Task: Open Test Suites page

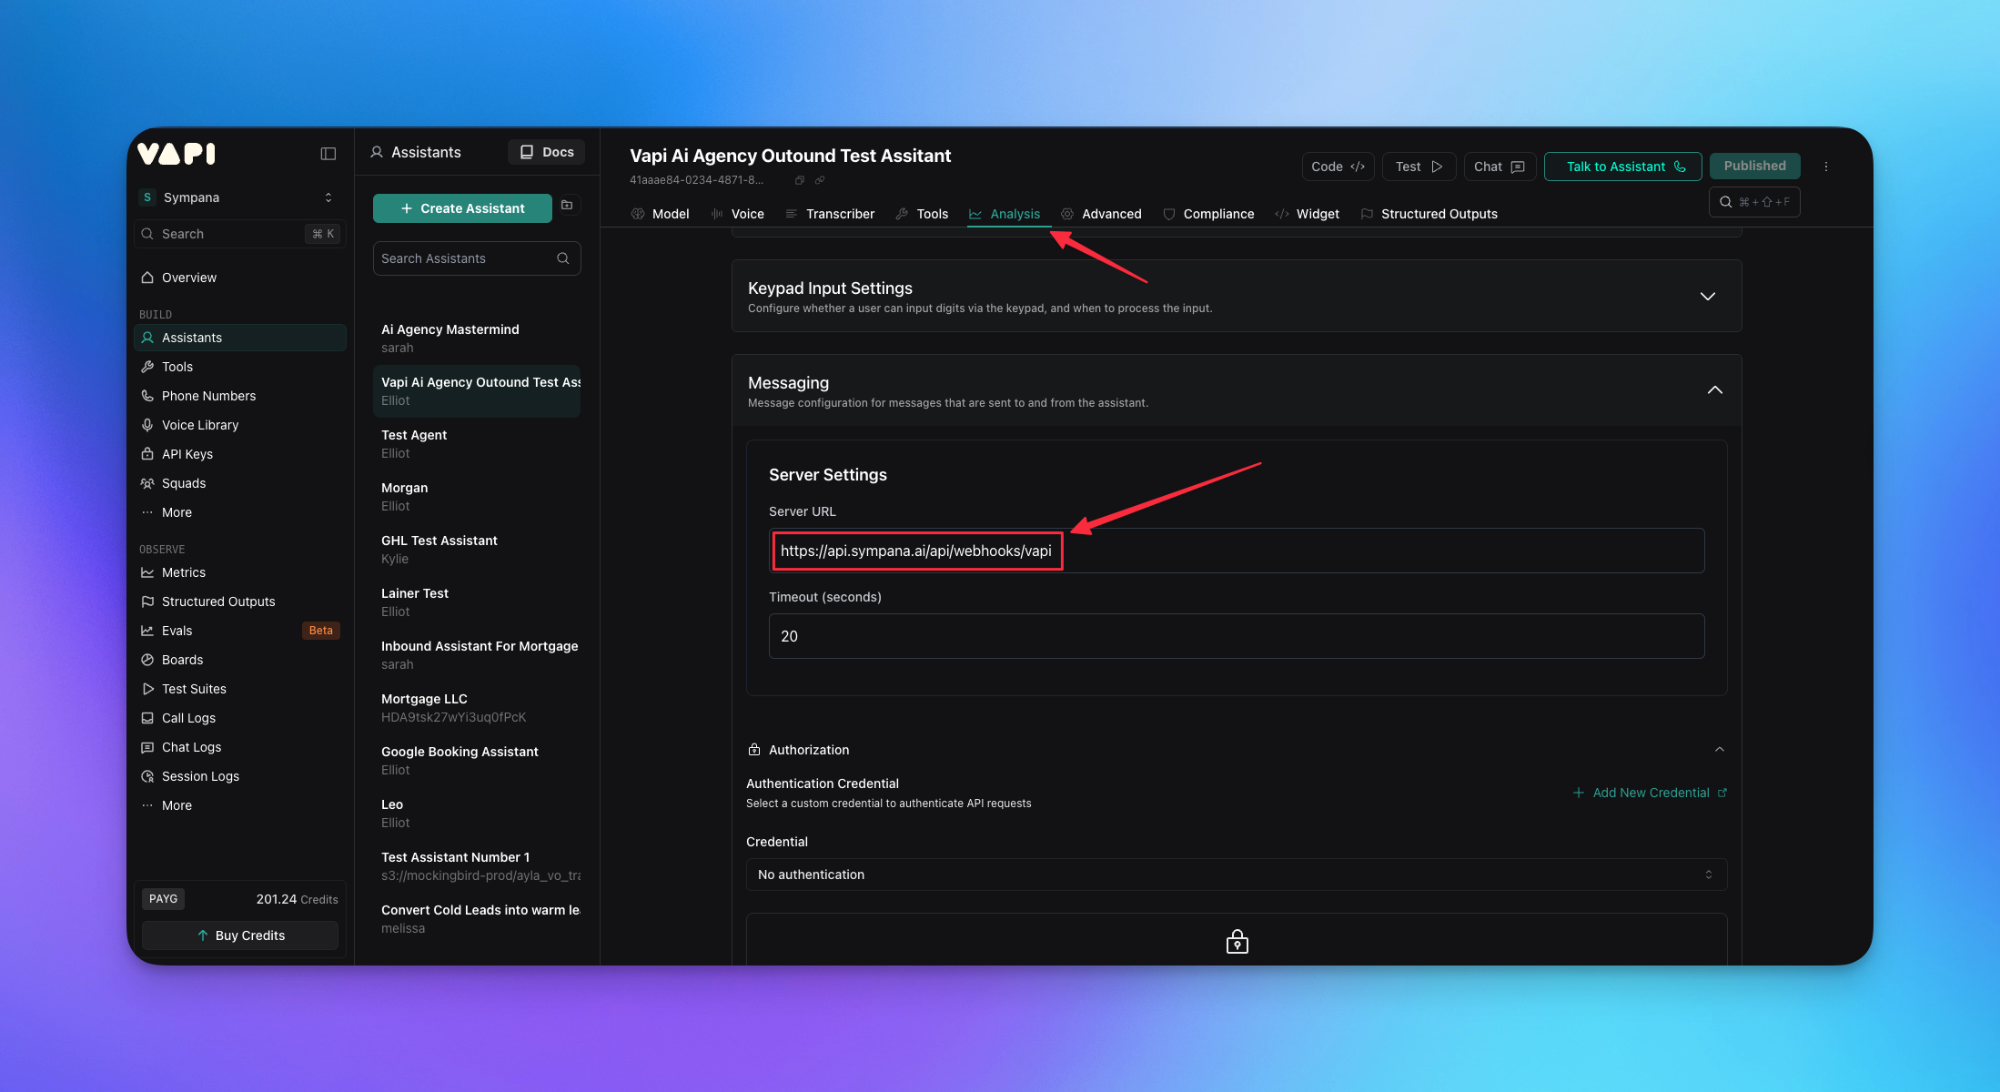Action: point(240,689)
